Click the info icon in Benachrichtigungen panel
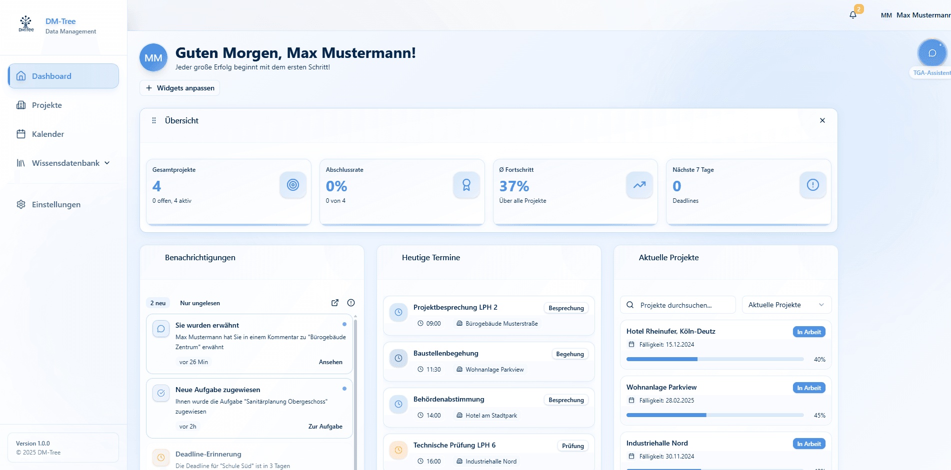 pos(350,303)
